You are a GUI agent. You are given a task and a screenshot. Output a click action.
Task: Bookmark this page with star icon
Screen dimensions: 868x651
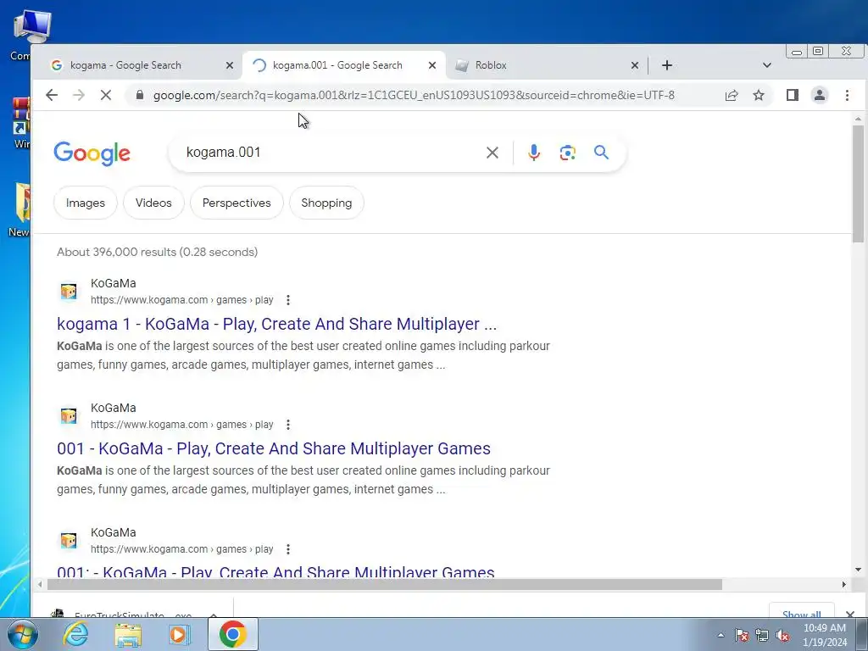coord(759,95)
